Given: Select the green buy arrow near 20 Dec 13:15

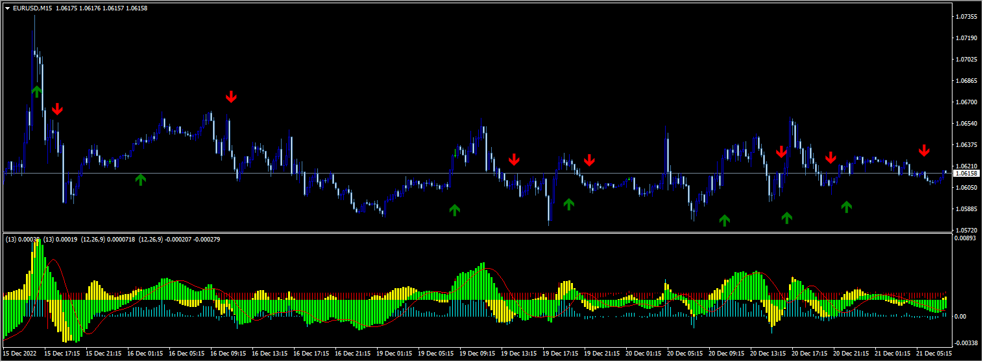Looking at the screenshot, I should point(786,218).
